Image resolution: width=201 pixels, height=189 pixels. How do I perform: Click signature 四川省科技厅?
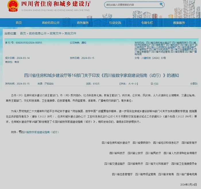[117, 153]
